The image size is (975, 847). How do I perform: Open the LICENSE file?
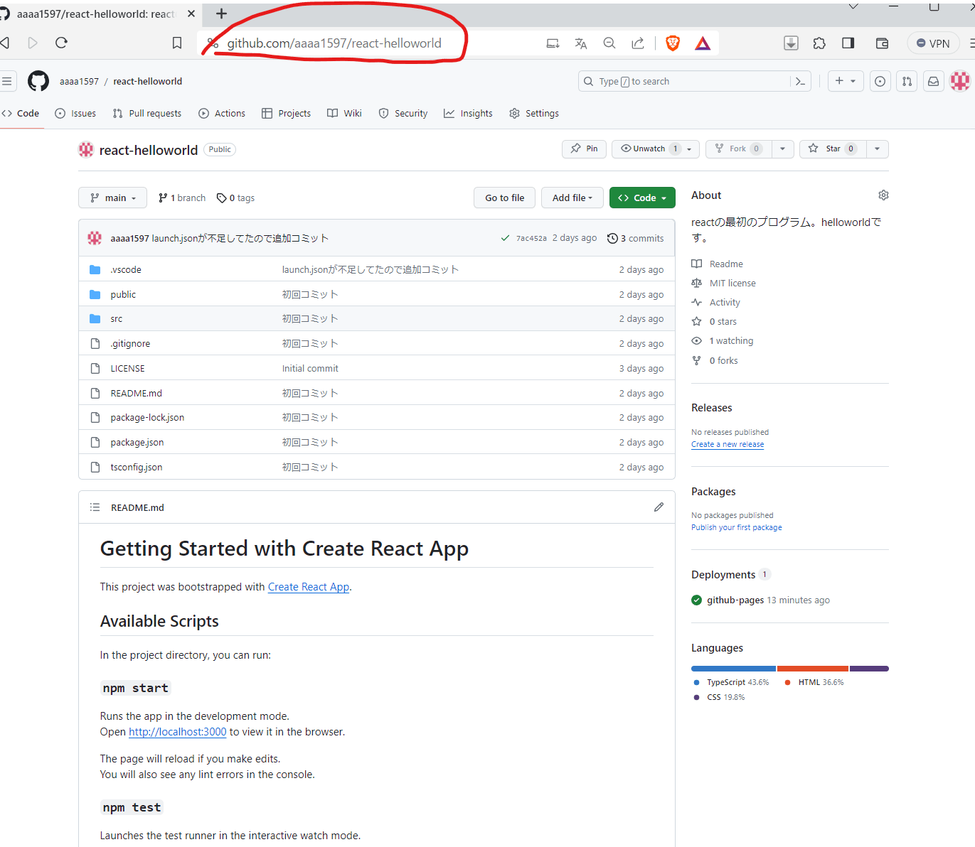point(128,368)
